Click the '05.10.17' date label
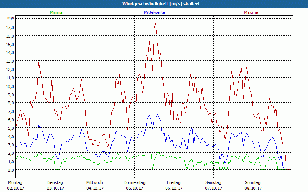 coord(134,188)
